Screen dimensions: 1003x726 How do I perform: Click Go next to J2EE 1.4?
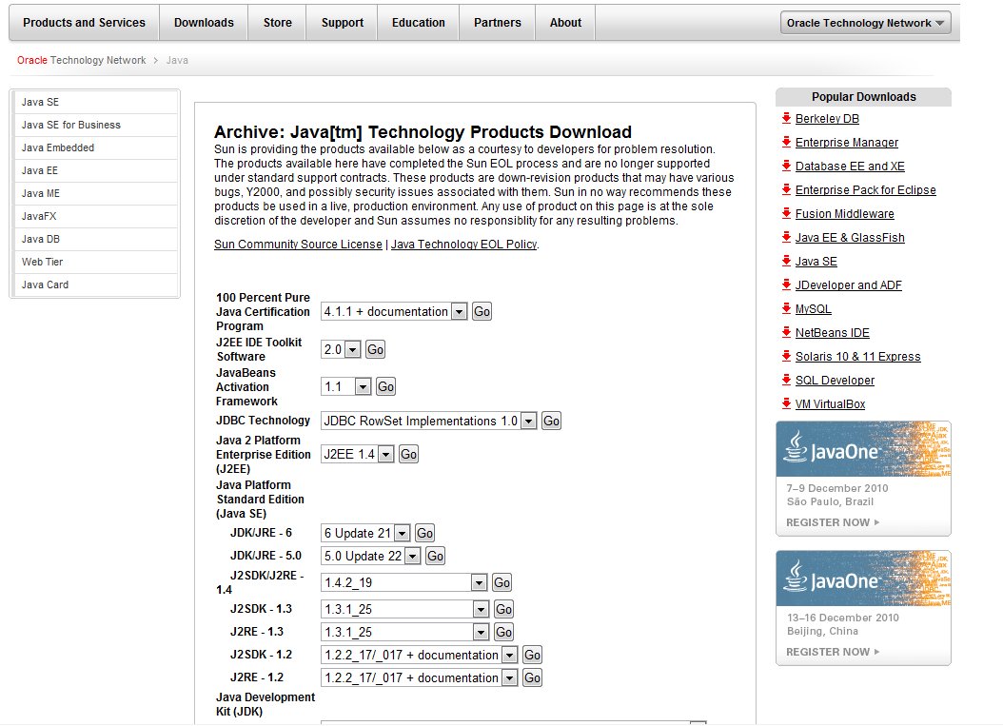[x=409, y=454]
